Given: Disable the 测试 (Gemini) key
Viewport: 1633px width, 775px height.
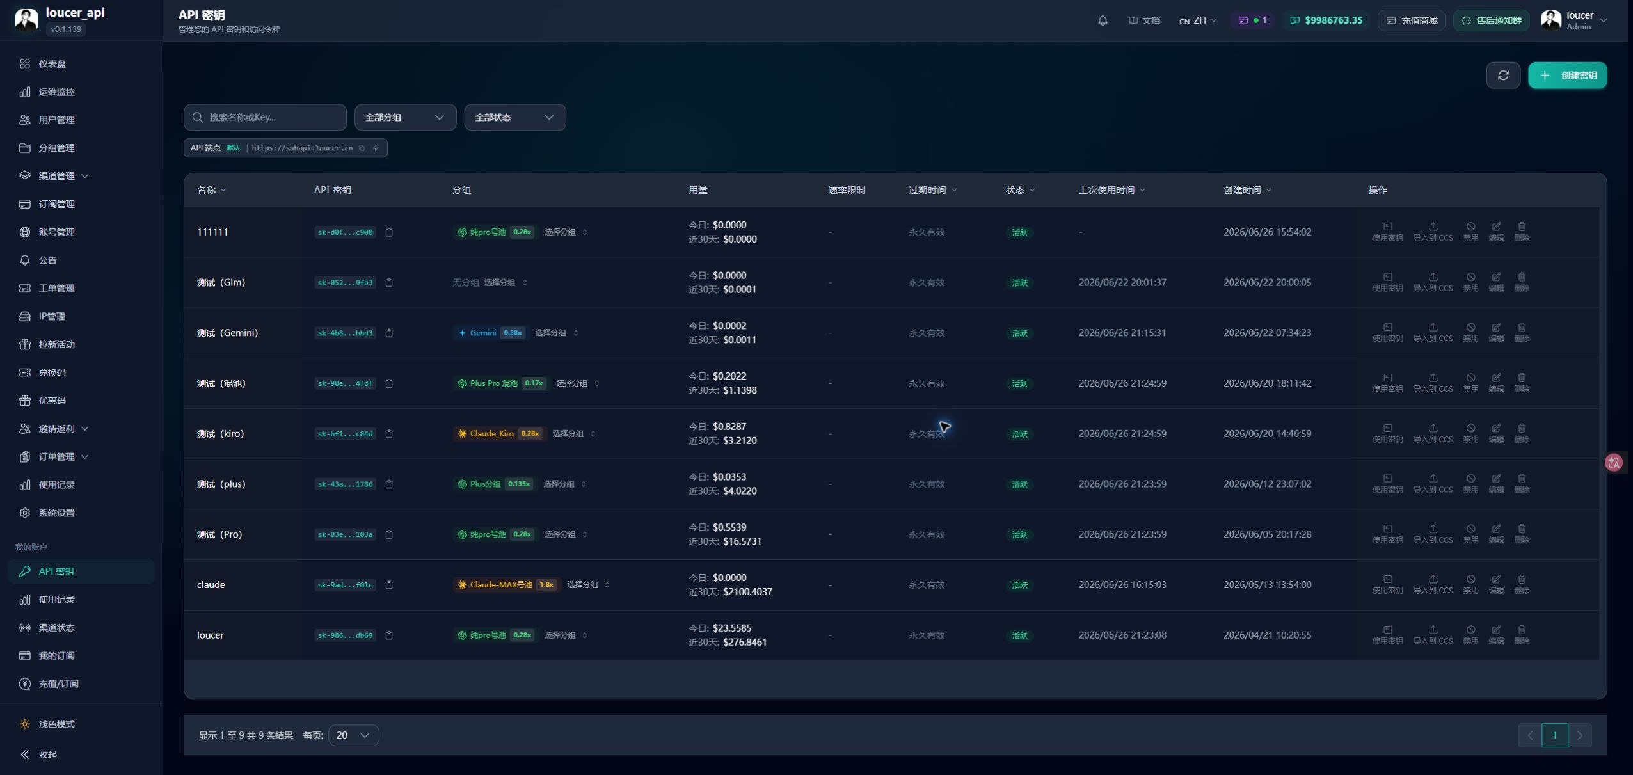Looking at the screenshot, I should (1470, 332).
